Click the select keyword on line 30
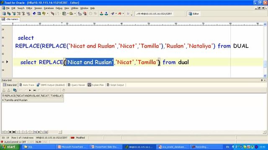Screen dimensions: 268x150 point(26,38)
